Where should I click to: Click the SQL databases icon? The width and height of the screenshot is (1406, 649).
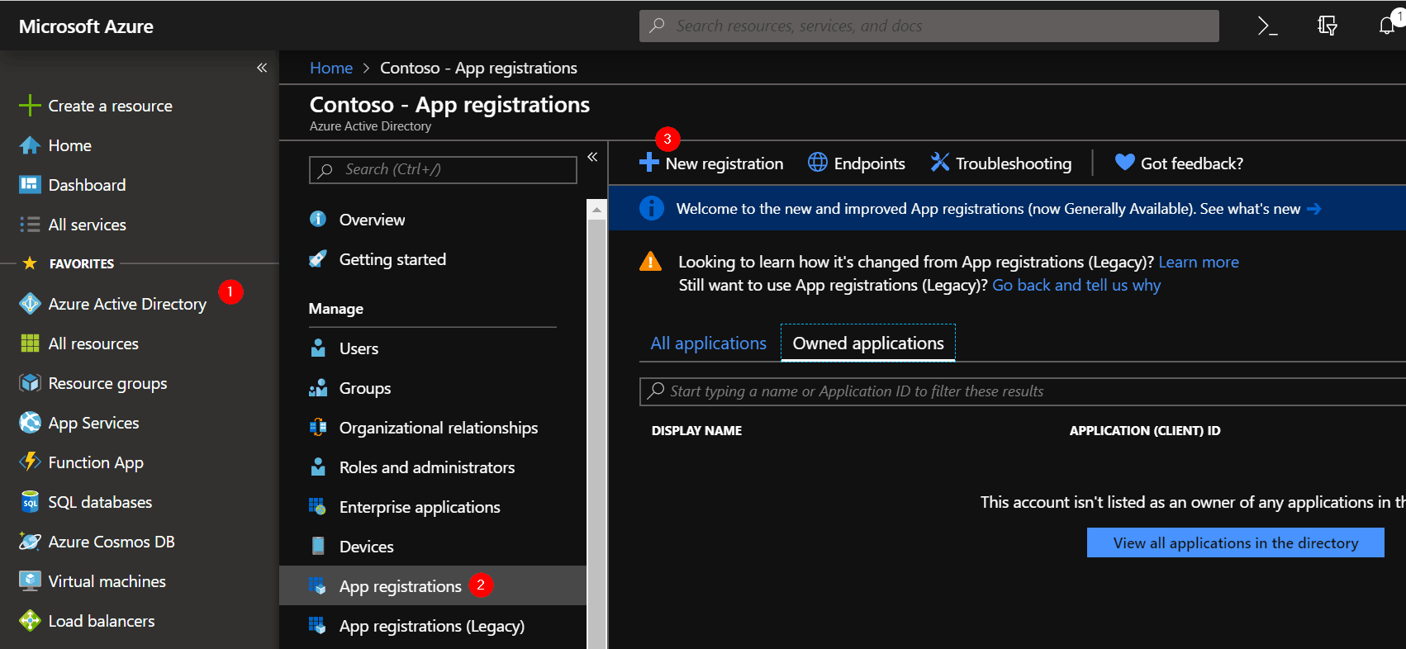pos(30,502)
